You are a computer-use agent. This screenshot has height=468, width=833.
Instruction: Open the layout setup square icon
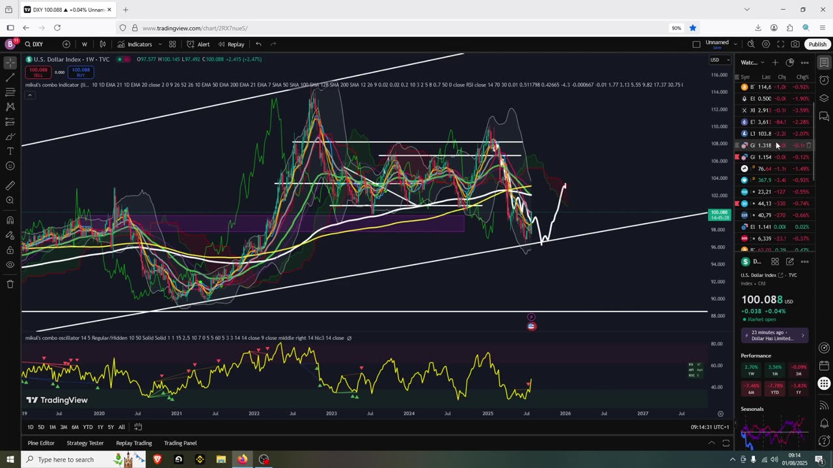pos(696,44)
